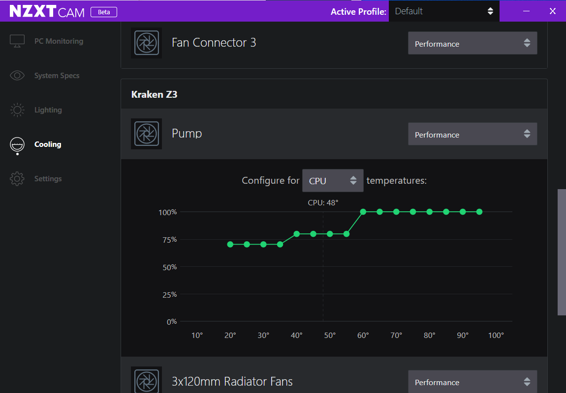Select pump curve point at 30°
This screenshot has width=566, height=393.
pyautogui.click(x=263, y=244)
